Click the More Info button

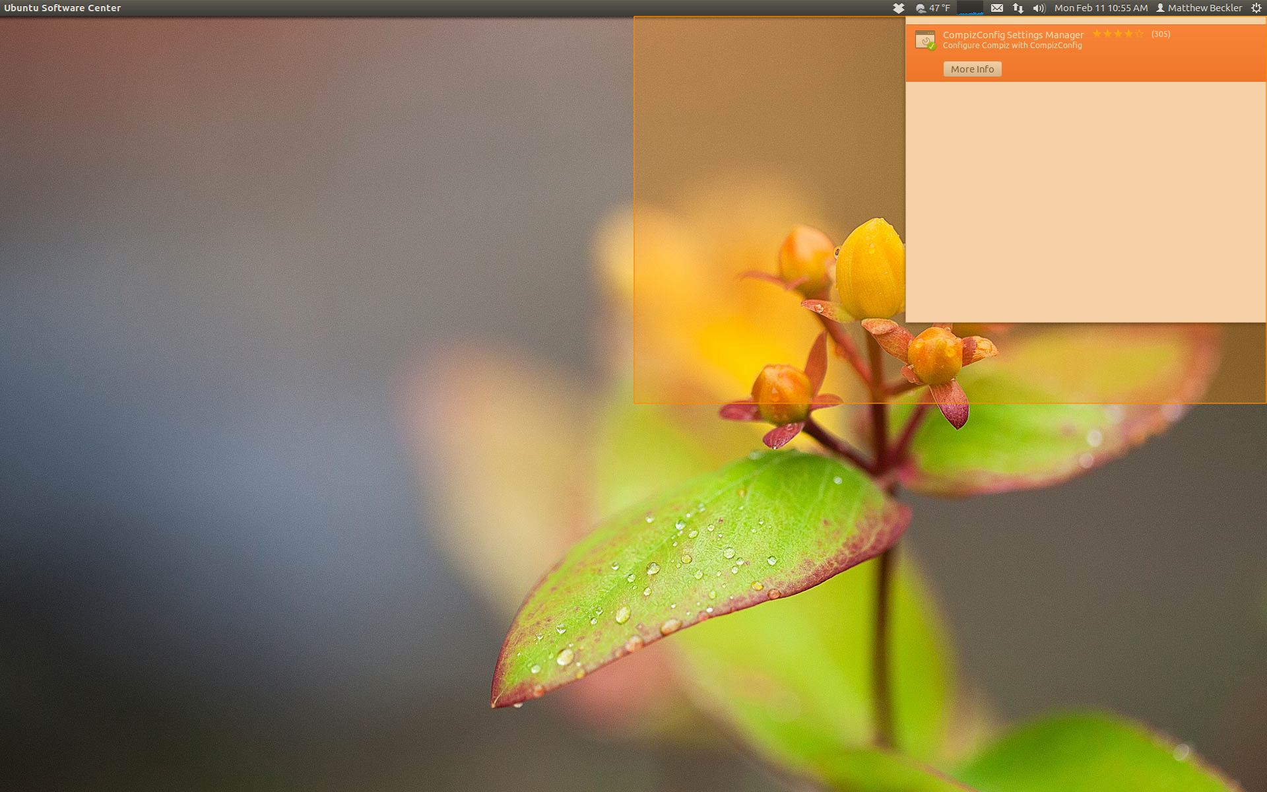click(972, 69)
